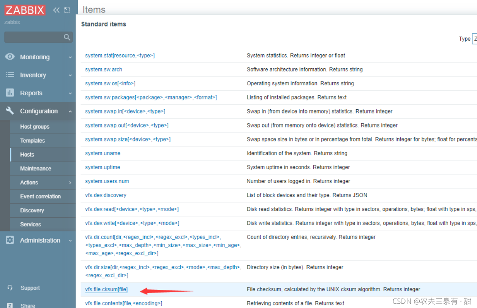Image resolution: width=477 pixels, height=308 pixels.
Task: Select the vfs.file.contents item key
Action: (x=123, y=303)
